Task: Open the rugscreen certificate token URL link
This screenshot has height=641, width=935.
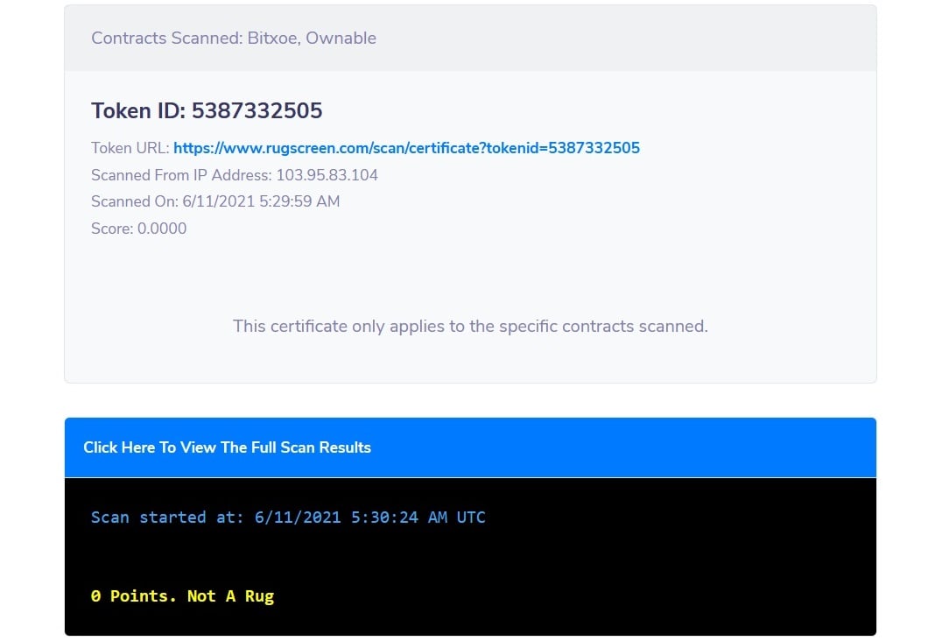Action: point(406,148)
